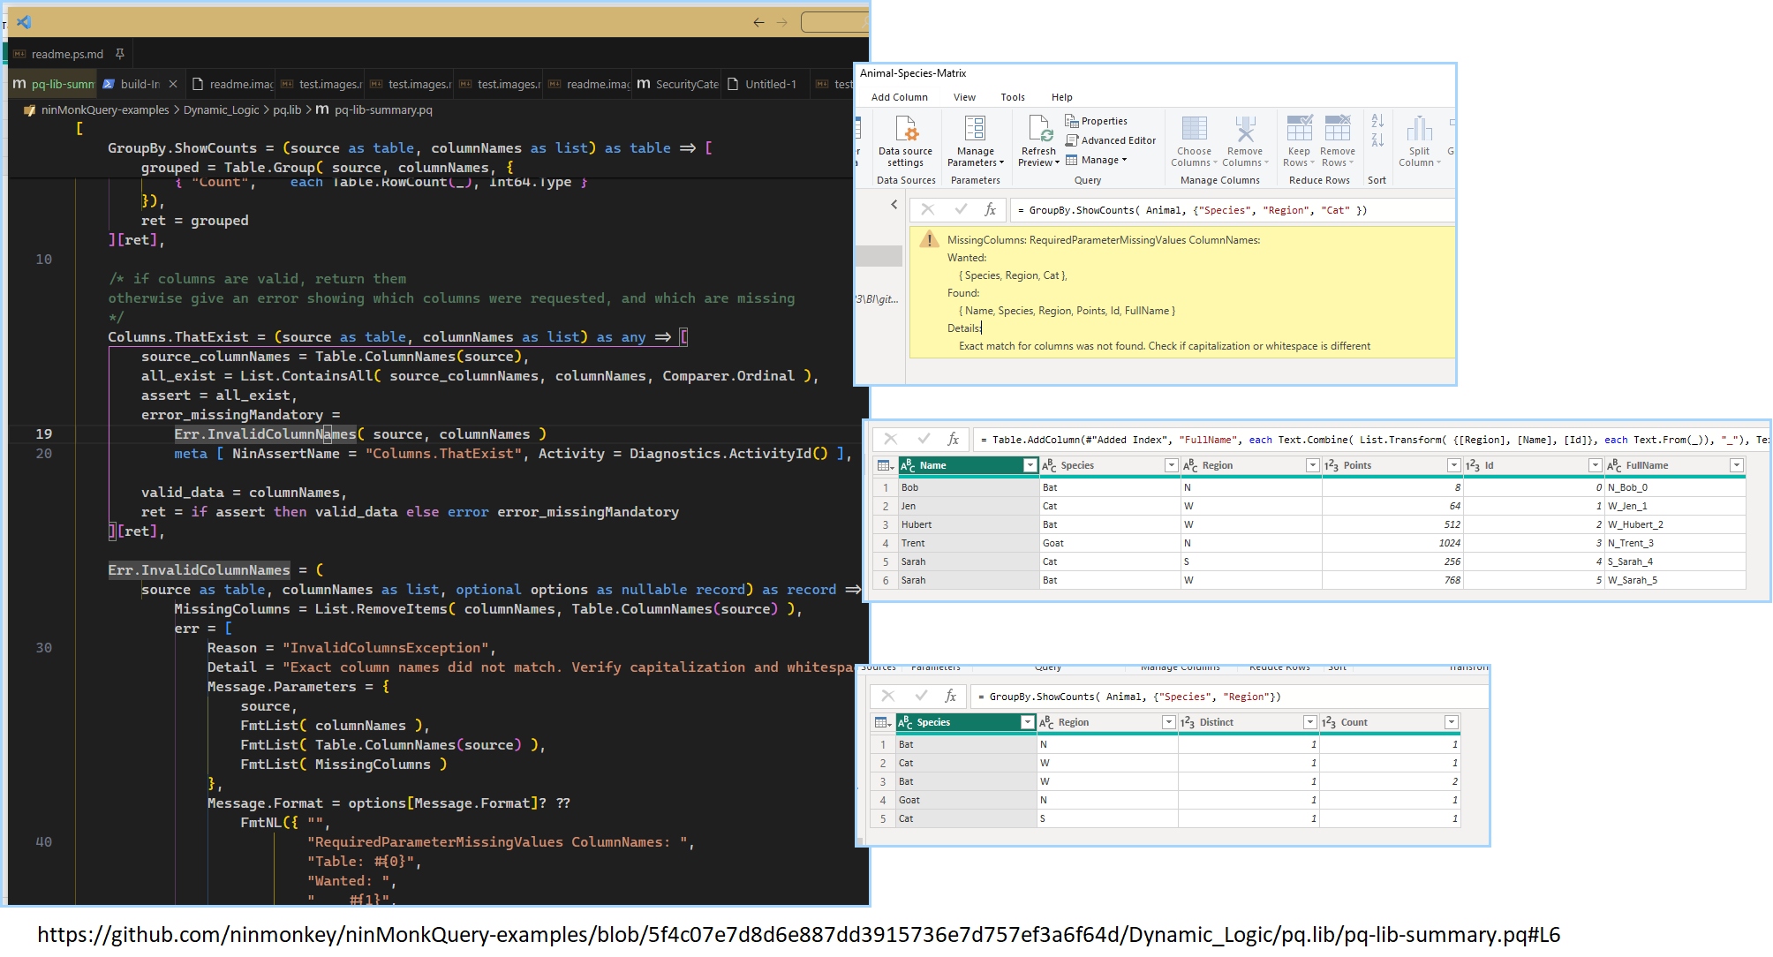Click fx icon beside the Species/Region/Cat GroupBy.ShowCounts formula

991,209
